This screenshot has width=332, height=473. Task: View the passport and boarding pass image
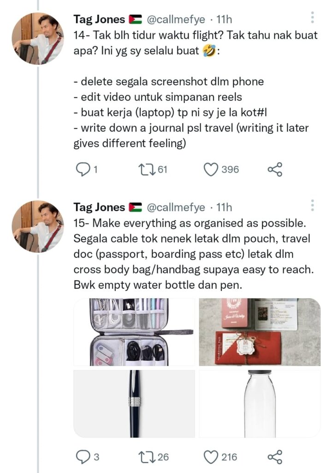tap(260, 332)
